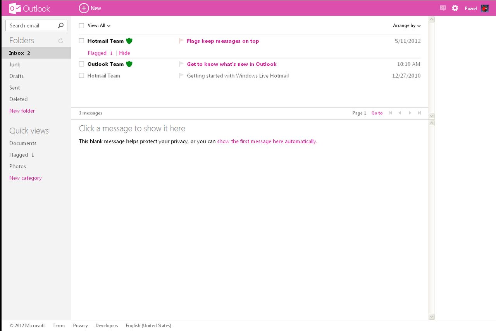496x331 pixels.
Task: Click the green trusted sender shield by Hotmail Team
Action: pyautogui.click(x=129, y=41)
